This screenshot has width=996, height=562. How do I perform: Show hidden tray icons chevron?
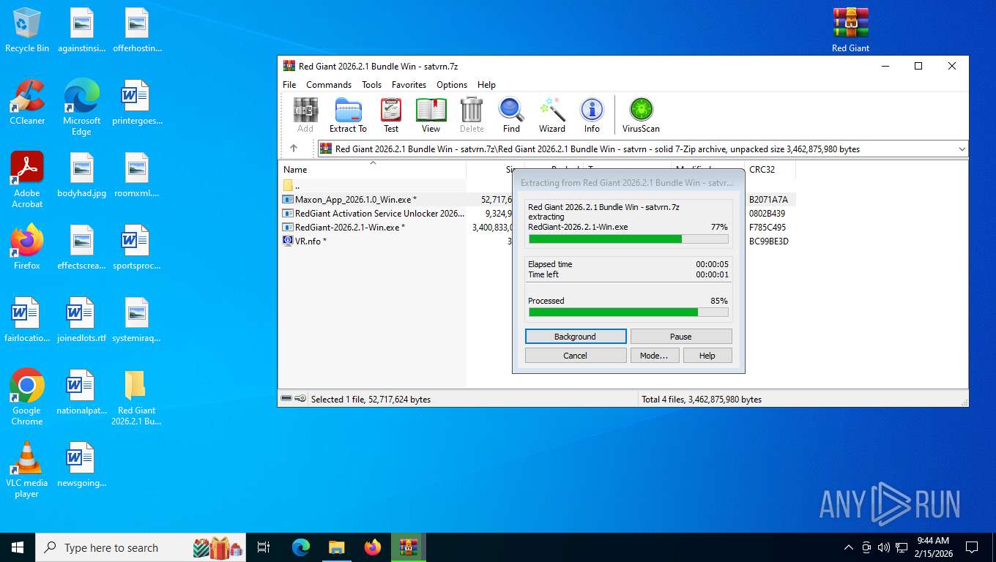coord(849,547)
